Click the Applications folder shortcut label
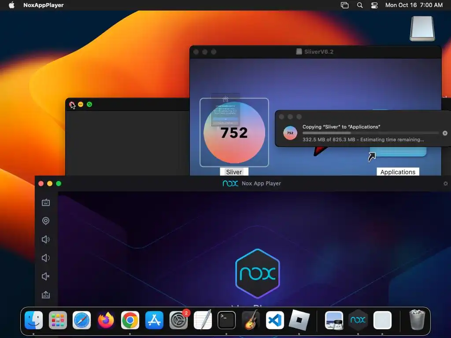 pyautogui.click(x=398, y=172)
